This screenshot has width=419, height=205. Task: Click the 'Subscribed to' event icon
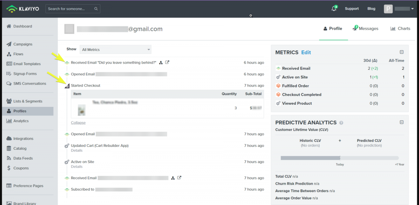67,190
